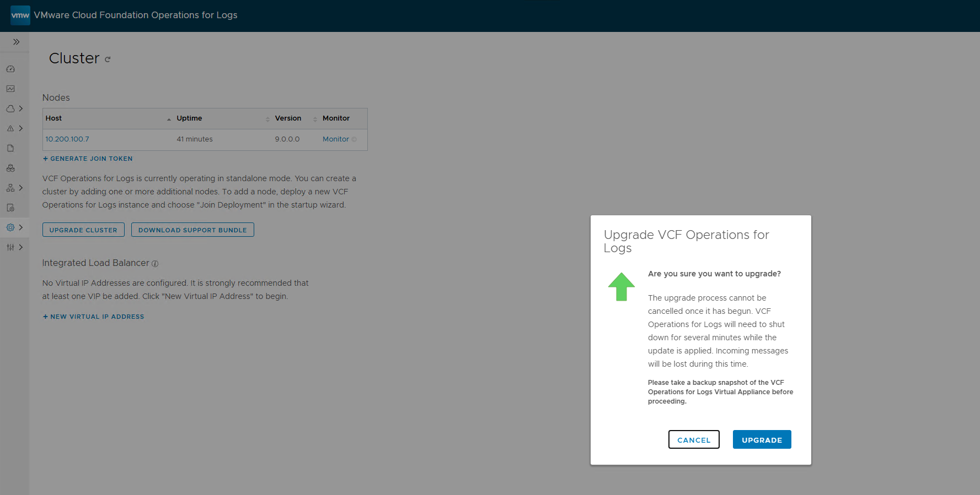The height and width of the screenshot is (495, 980).
Task: Cancel the upgrade confirmation dialog
Action: (x=694, y=439)
